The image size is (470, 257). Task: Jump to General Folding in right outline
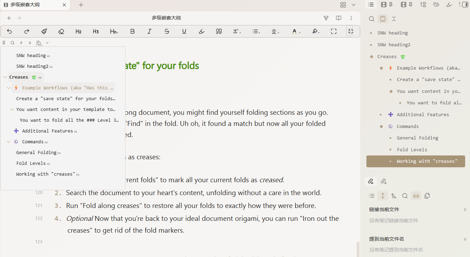pyautogui.click(x=417, y=138)
